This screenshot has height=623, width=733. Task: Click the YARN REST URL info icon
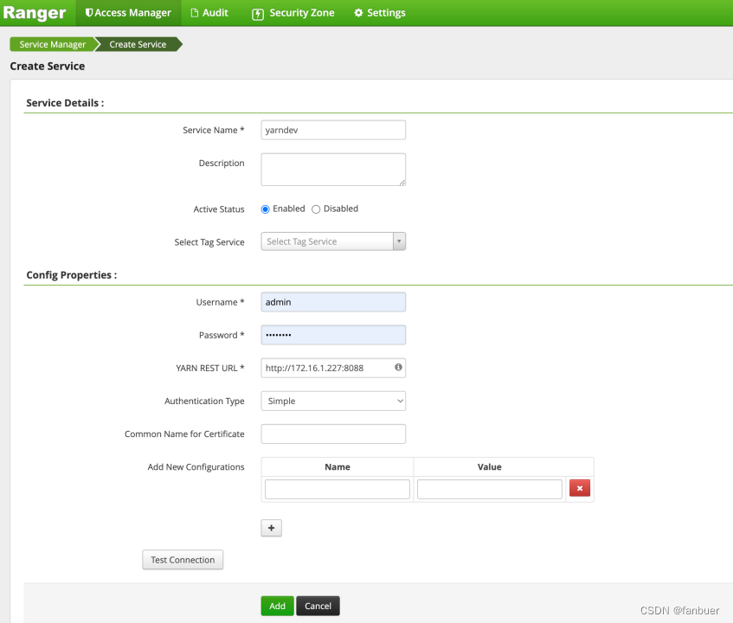coord(398,368)
